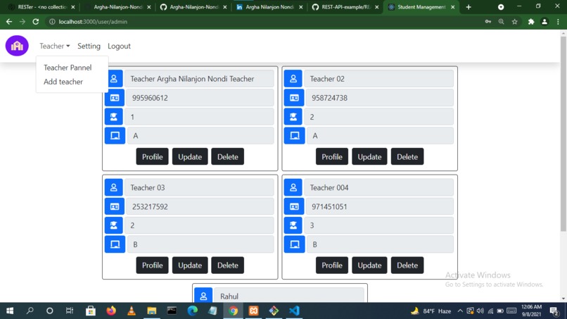The image size is (567, 319).
Task: Open File Explorer from taskbar
Action: point(151,311)
